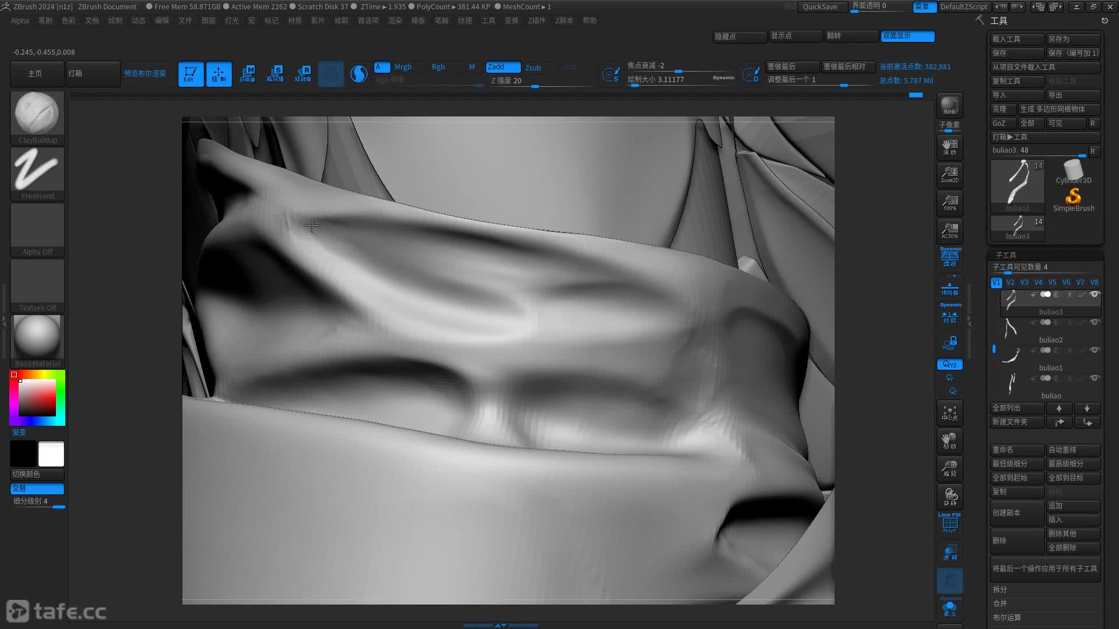
Task: Select the Draw (绘制) mode button
Action: tap(219, 74)
